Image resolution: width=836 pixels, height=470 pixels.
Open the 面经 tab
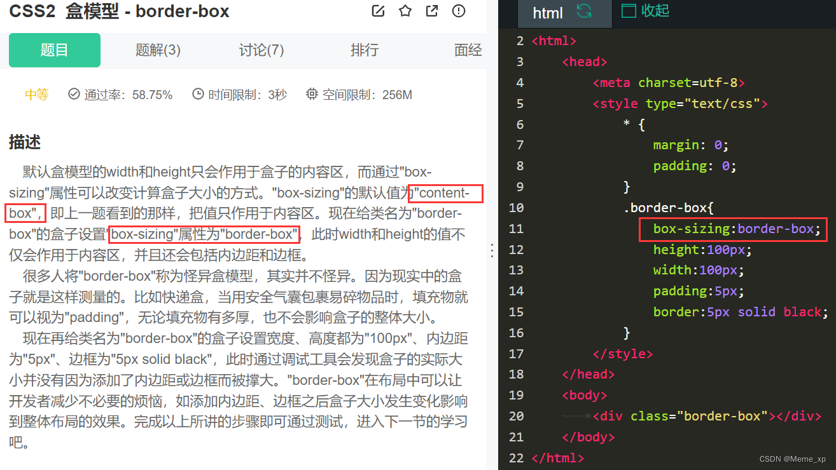[468, 50]
